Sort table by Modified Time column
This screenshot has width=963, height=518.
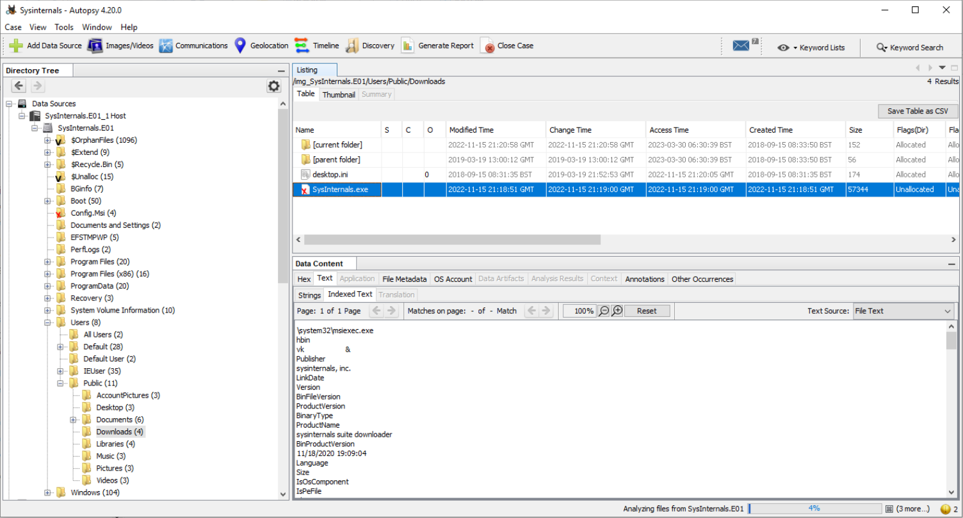pos(496,130)
